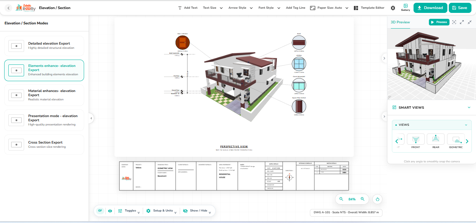
Task: Open the Show / Hide menu
Action: (x=197, y=211)
